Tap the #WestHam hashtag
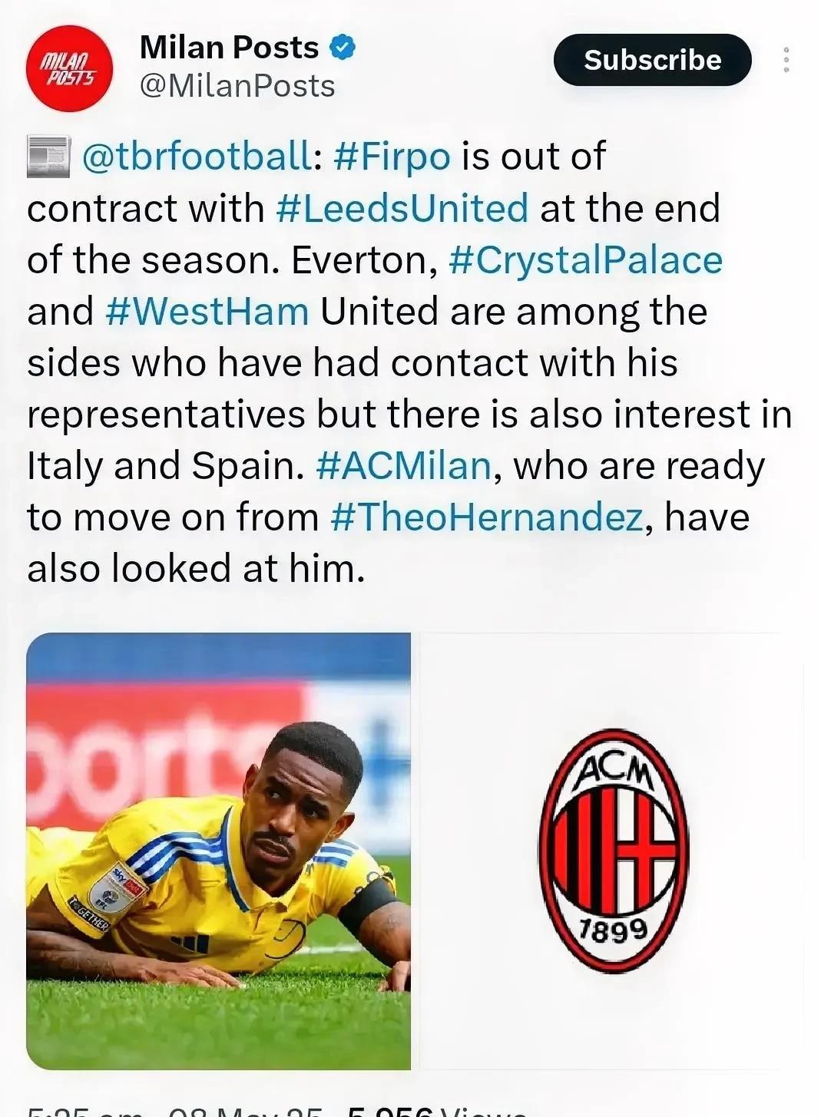This screenshot has width=821, height=1117. pyautogui.click(x=207, y=312)
